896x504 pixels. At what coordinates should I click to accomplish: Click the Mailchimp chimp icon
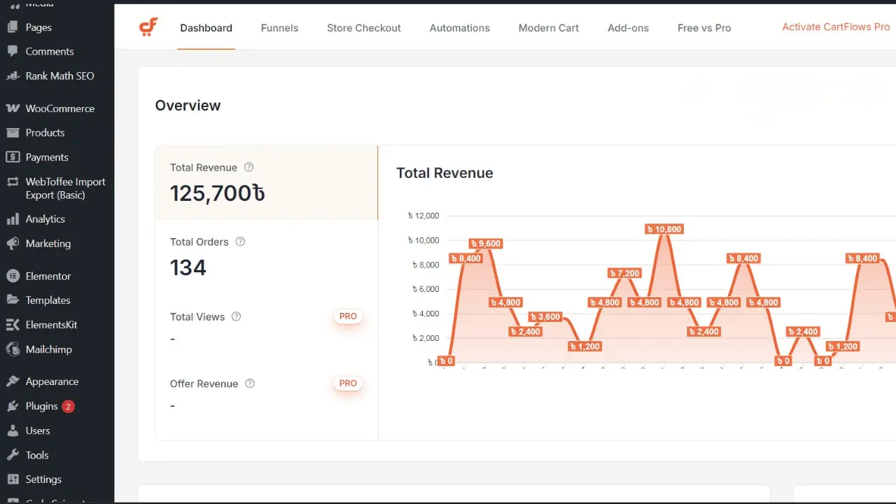click(x=12, y=349)
